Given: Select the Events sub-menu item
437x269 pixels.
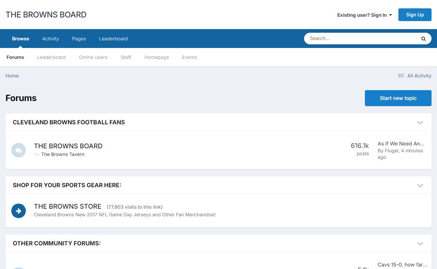Looking at the screenshot, I should pyautogui.click(x=189, y=57).
